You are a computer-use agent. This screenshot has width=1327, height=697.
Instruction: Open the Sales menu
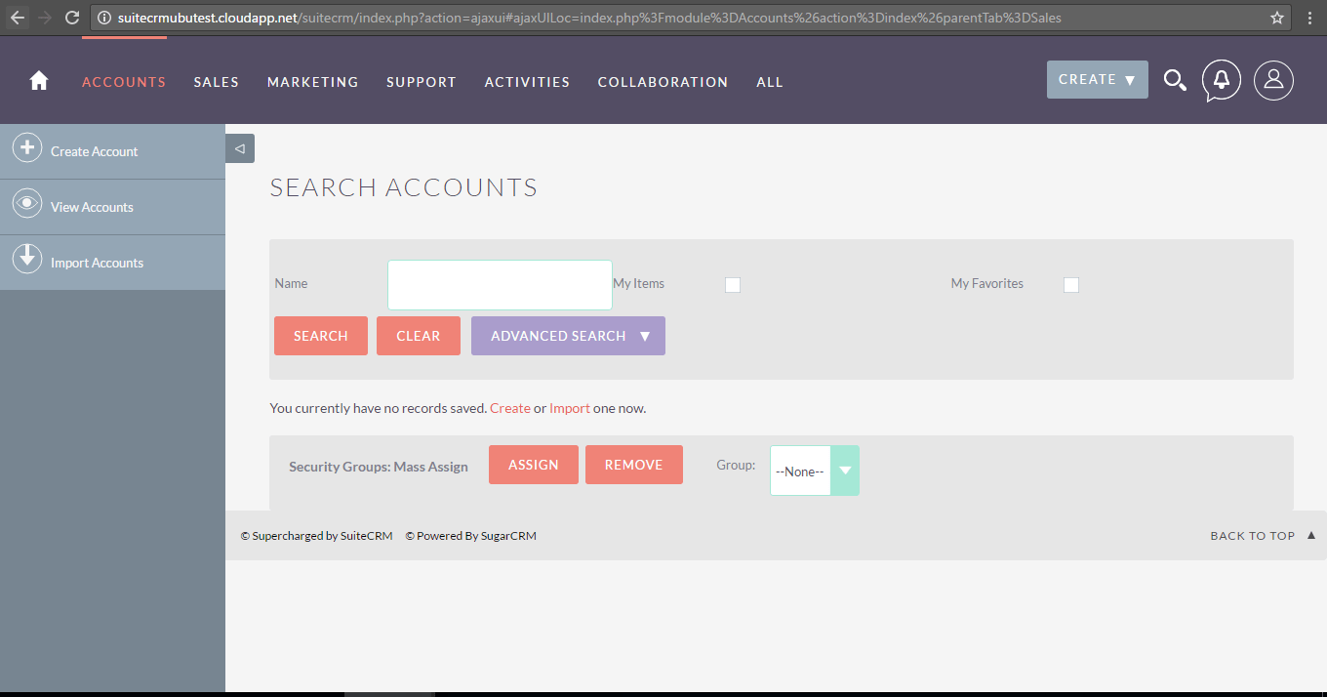pos(216,82)
